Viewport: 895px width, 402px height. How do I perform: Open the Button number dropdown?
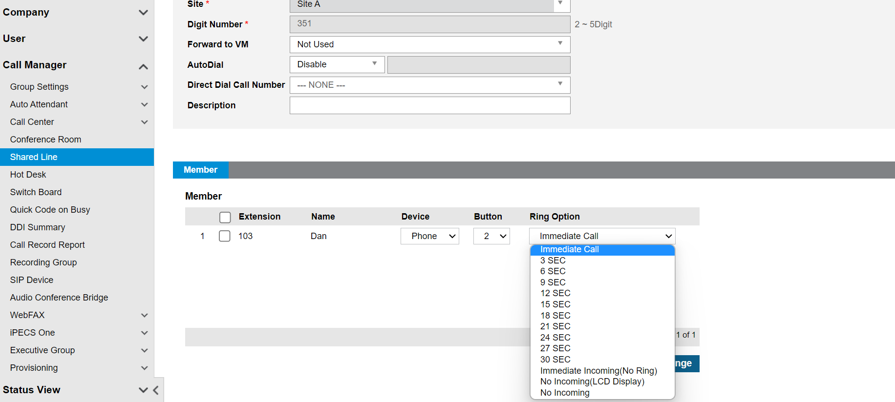[491, 236]
